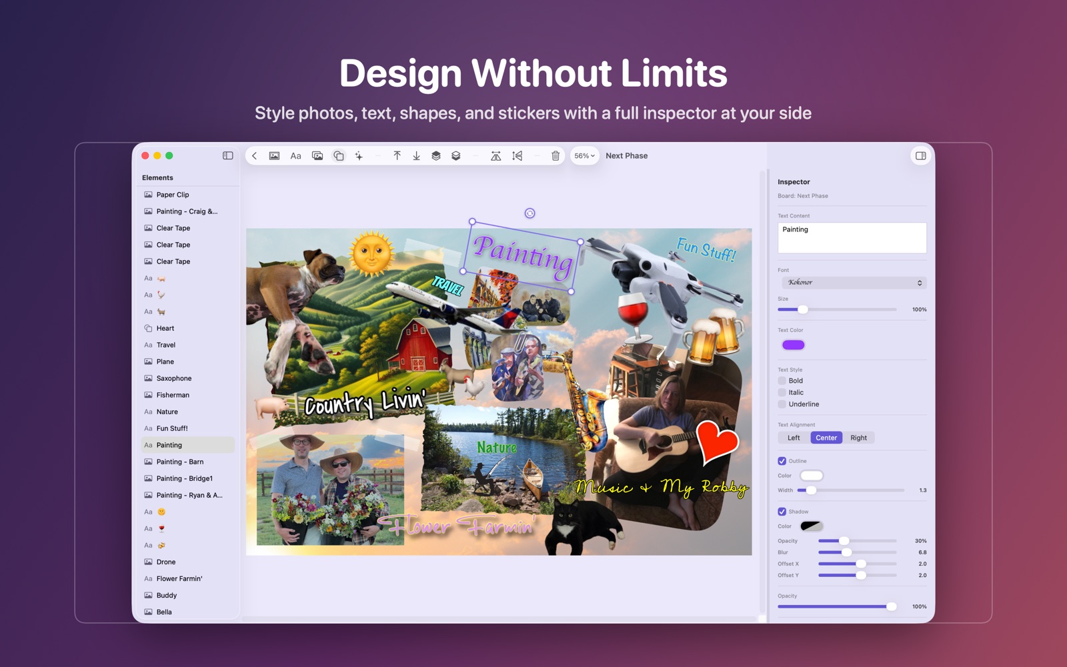Uncheck the Outline checkbox
The width and height of the screenshot is (1067, 667).
(782, 461)
